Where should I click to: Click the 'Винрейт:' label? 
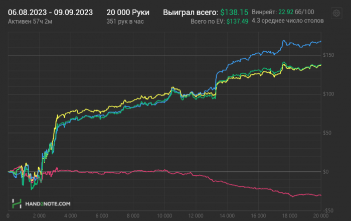(x=264, y=12)
